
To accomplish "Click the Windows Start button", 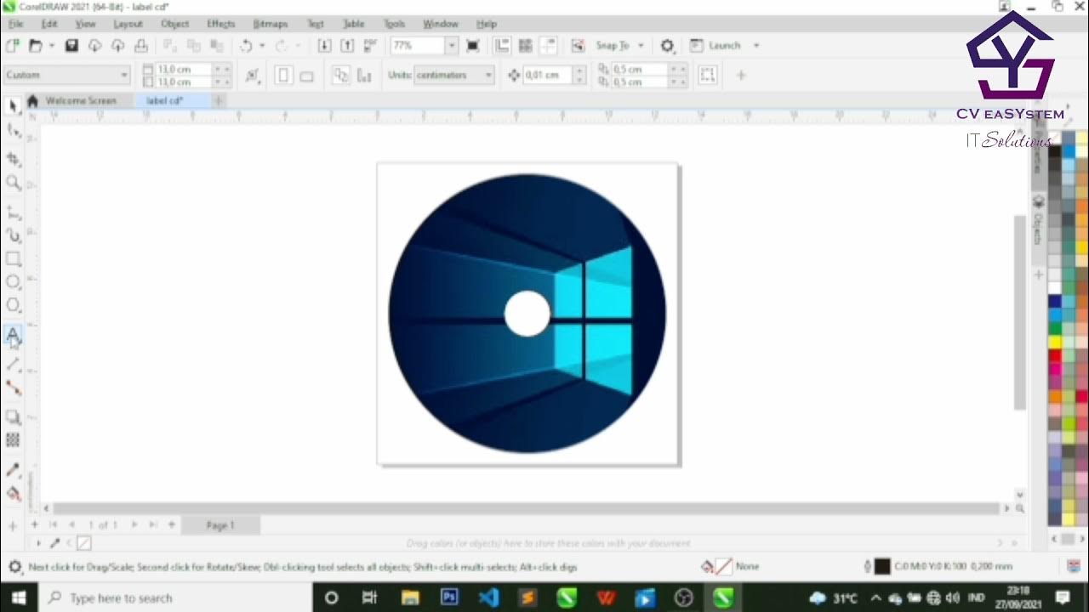I will (19, 598).
